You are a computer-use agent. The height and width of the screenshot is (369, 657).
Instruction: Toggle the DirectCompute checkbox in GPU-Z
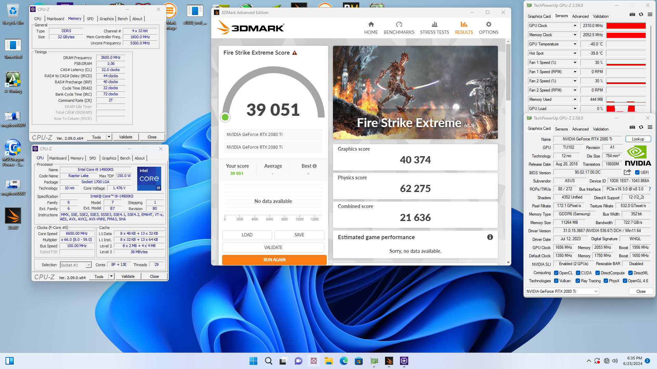coord(597,273)
